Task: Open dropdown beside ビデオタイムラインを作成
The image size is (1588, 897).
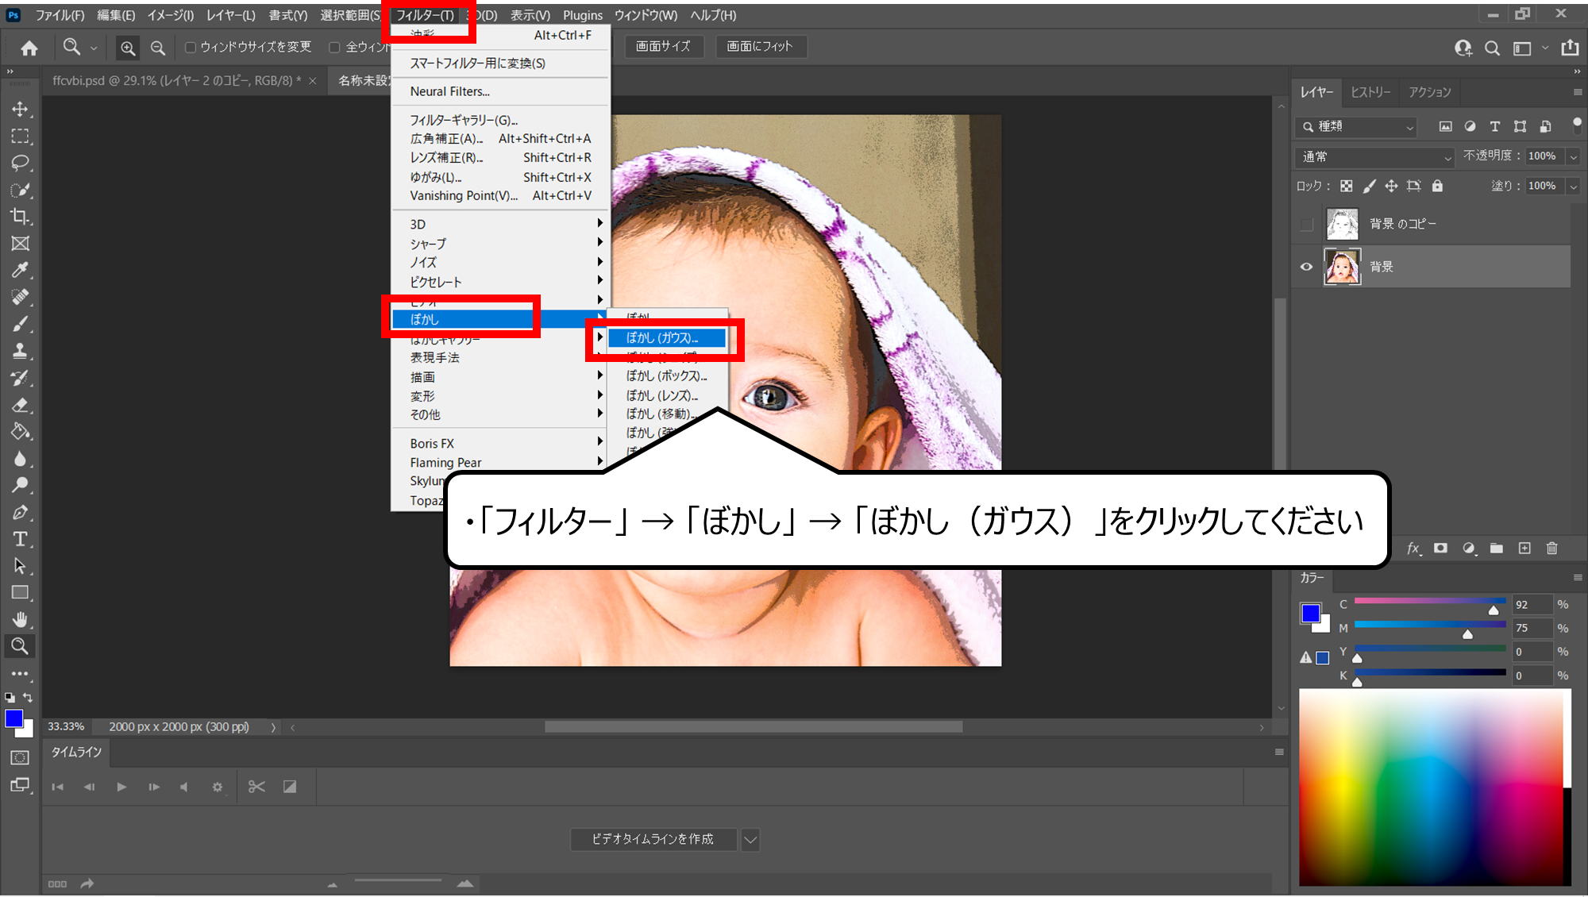Action: tap(750, 840)
